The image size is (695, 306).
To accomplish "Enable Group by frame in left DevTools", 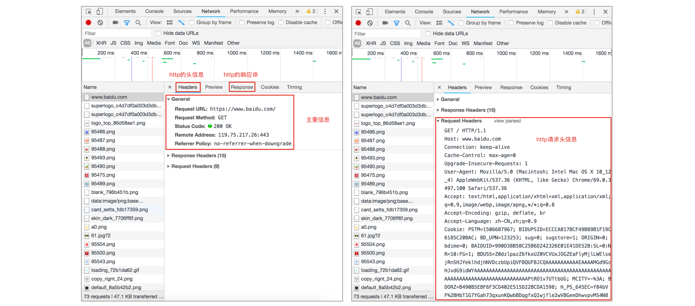I will [192, 23].
